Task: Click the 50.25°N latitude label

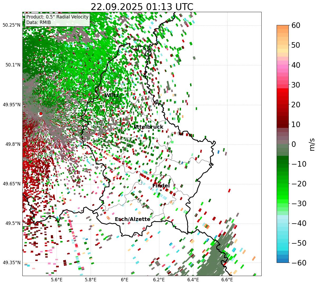Action: pos(11,25)
